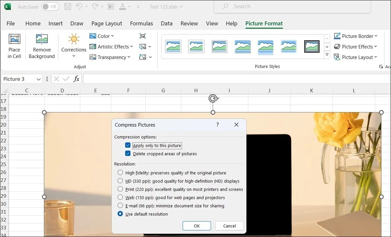Select the Remove Background tool
This screenshot has height=237, width=391.
(x=42, y=46)
